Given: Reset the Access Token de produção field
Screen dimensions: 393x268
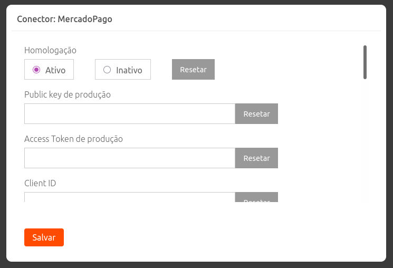Looking at the screenshot, I should pos(256,158).
